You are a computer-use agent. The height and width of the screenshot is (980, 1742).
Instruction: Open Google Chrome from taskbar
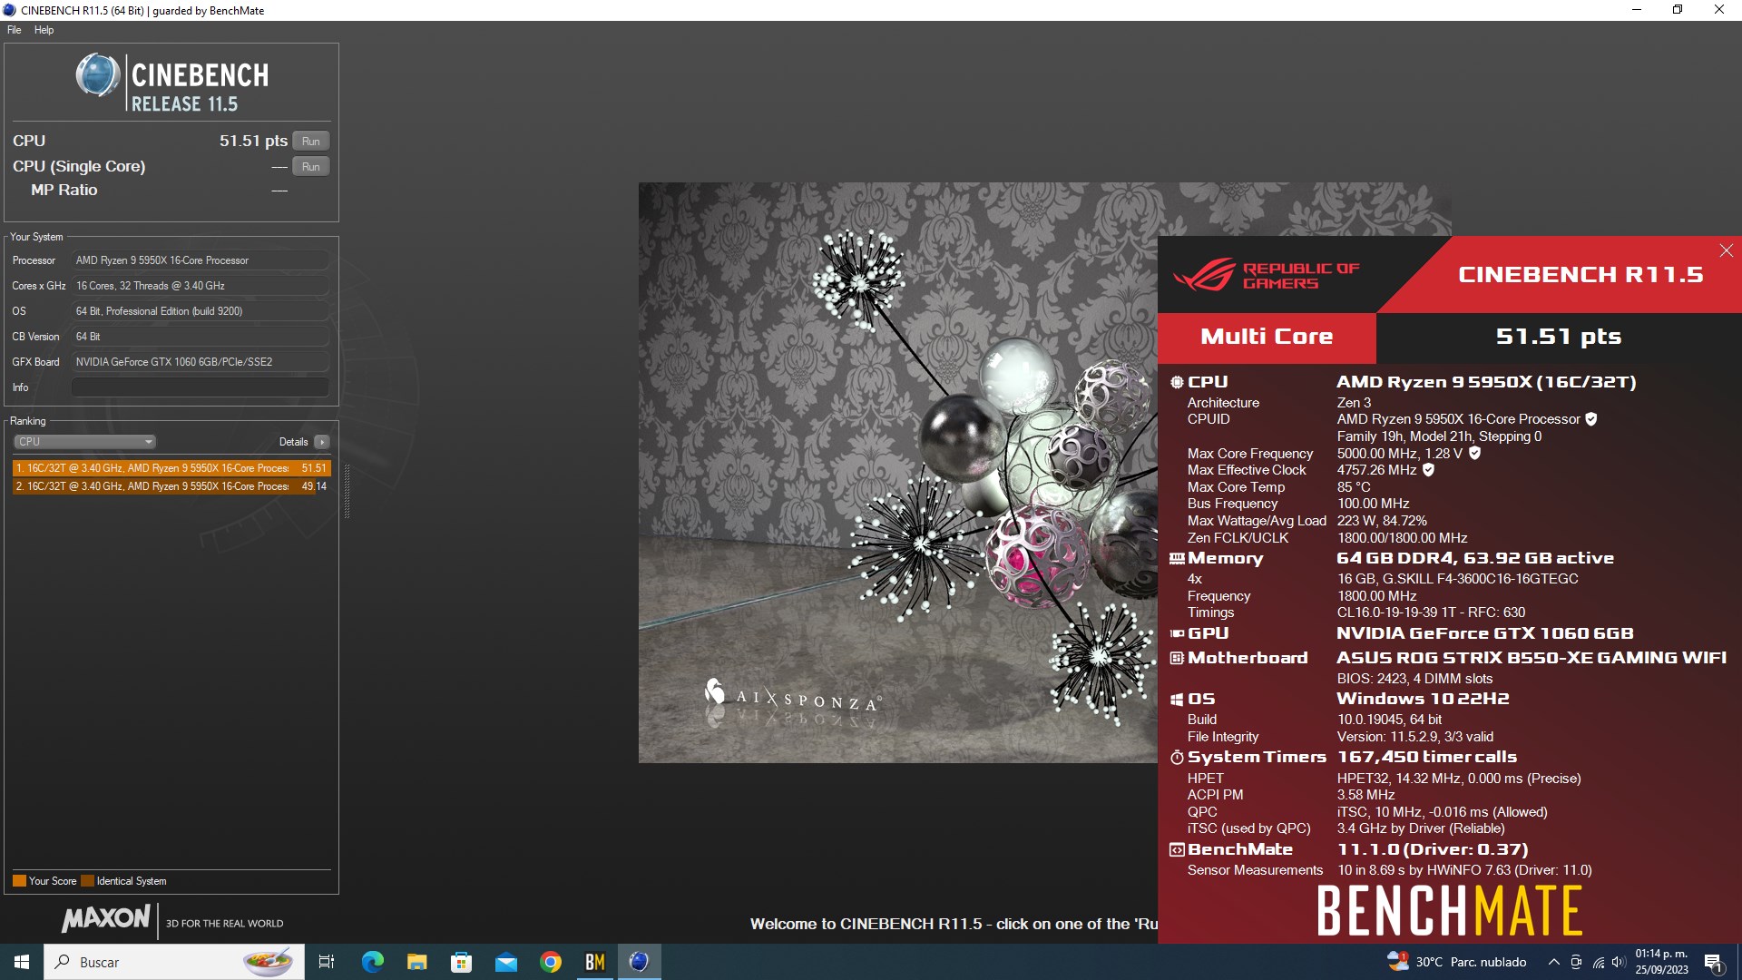click(x=551, y=962)
